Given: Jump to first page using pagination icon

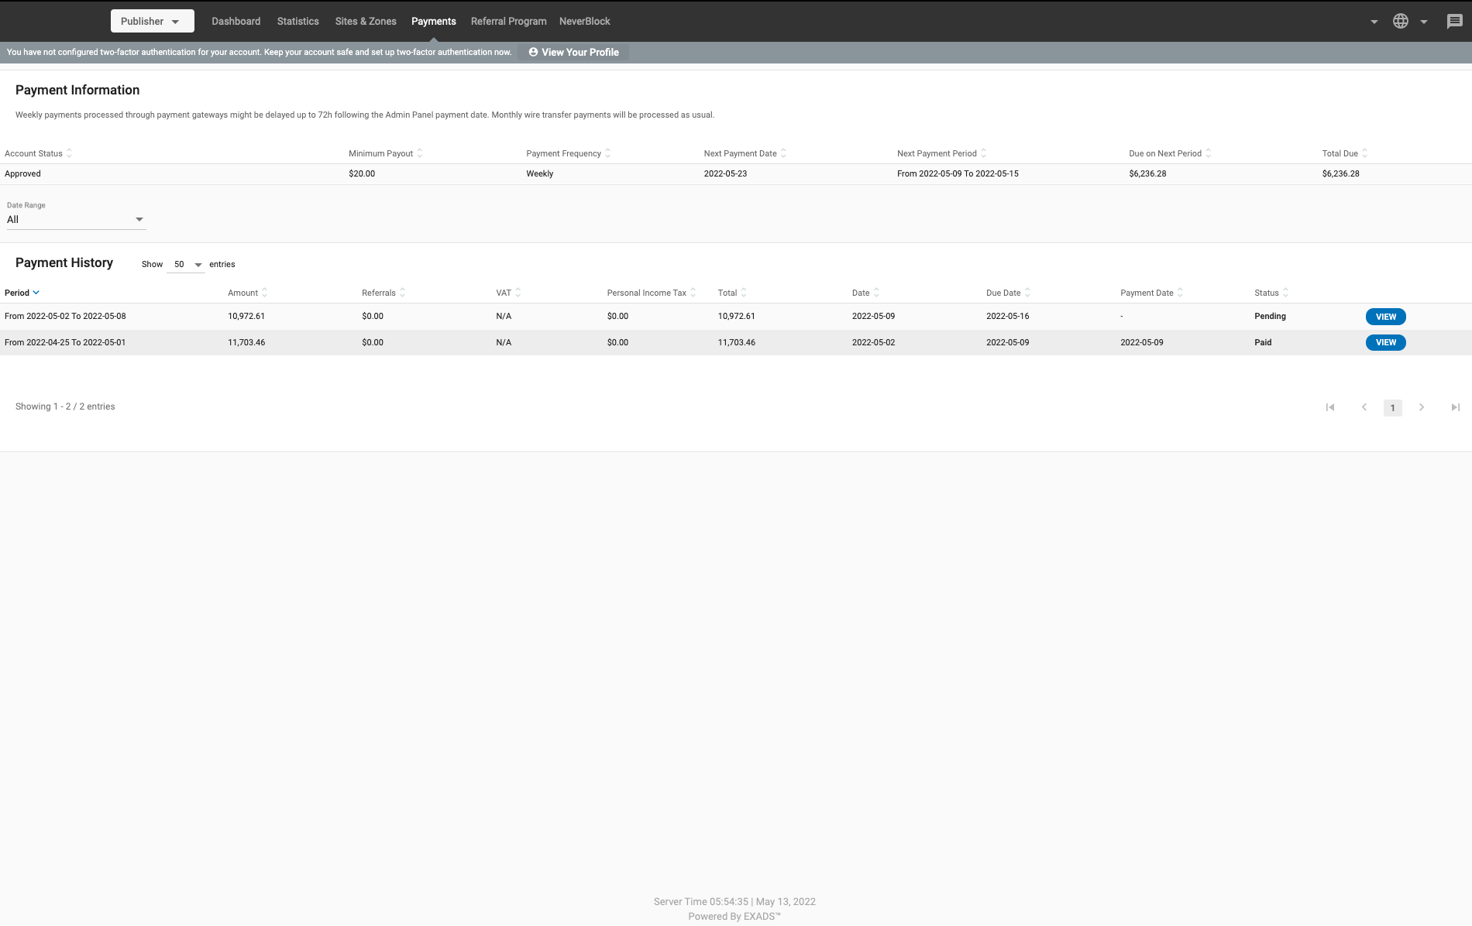Looking at the screenshot, I should click(1330, 406).
